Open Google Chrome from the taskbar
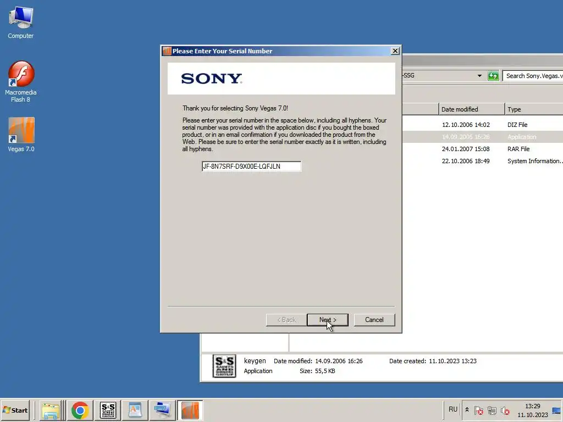 [x=80, y=410]
